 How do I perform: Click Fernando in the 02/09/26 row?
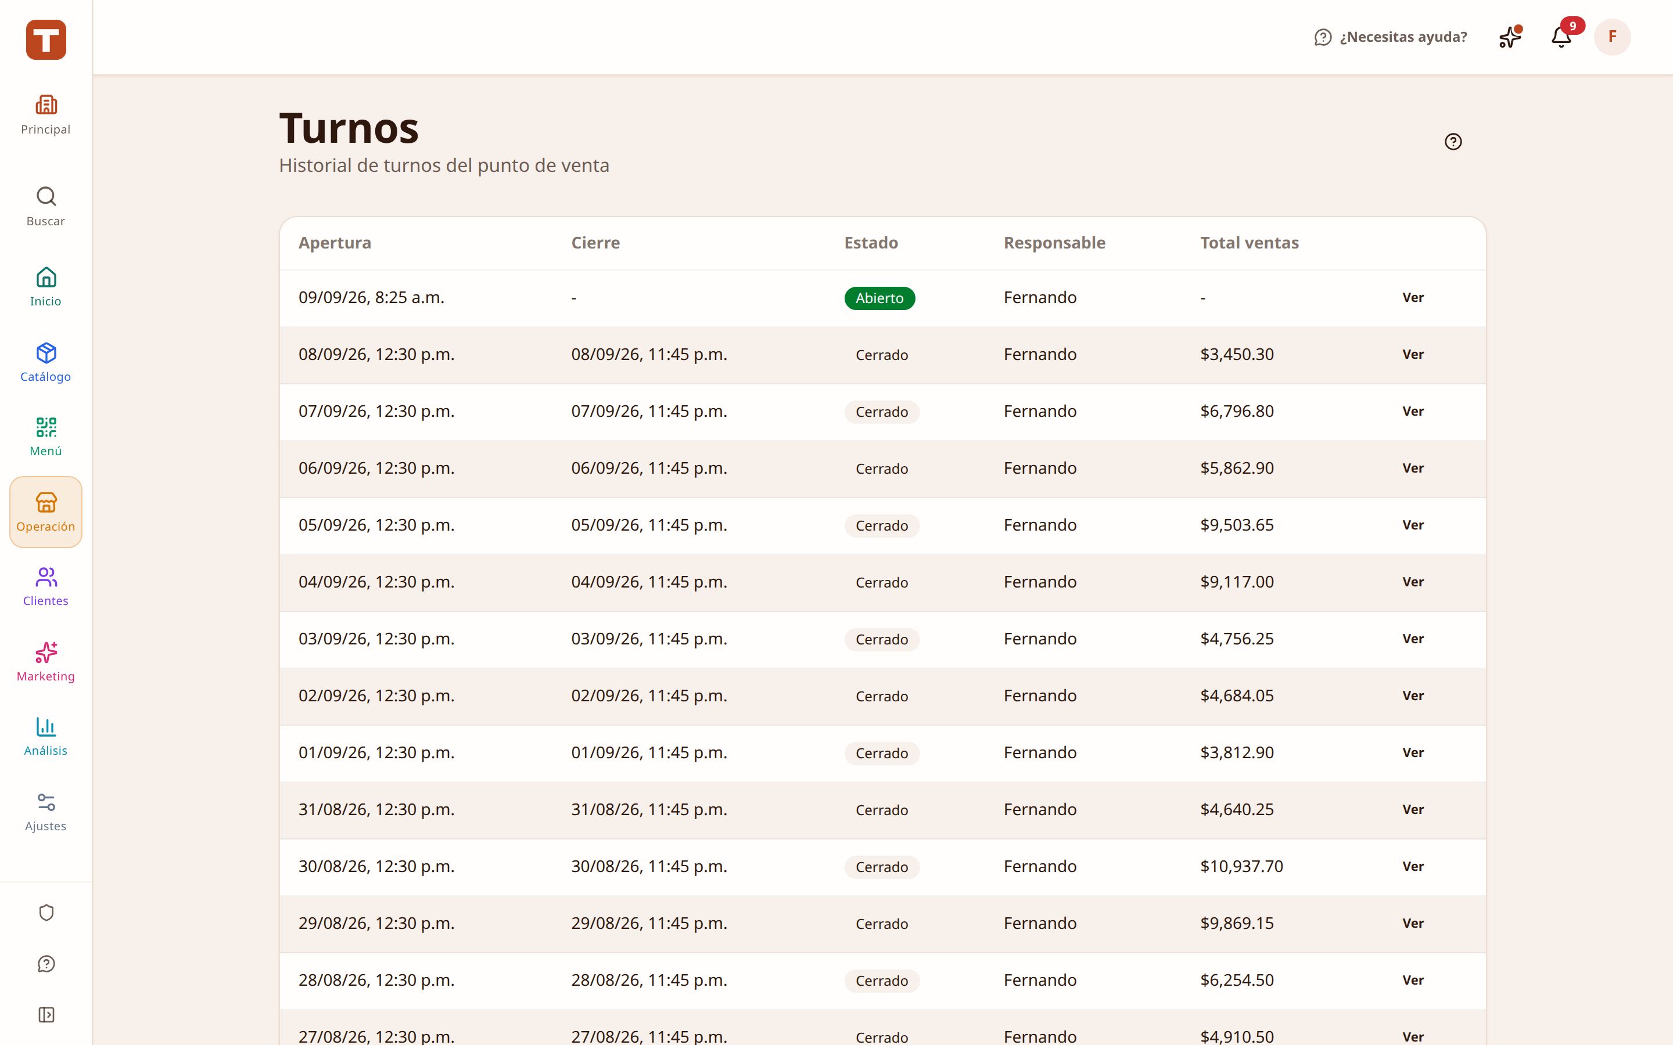pos(1040,696)
